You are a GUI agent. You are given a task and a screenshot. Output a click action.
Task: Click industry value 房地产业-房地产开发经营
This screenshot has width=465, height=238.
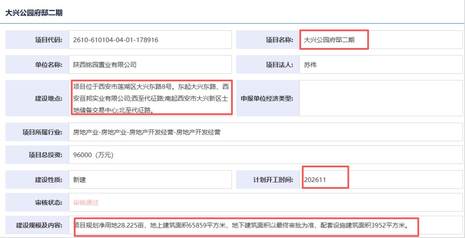(147, 132)
